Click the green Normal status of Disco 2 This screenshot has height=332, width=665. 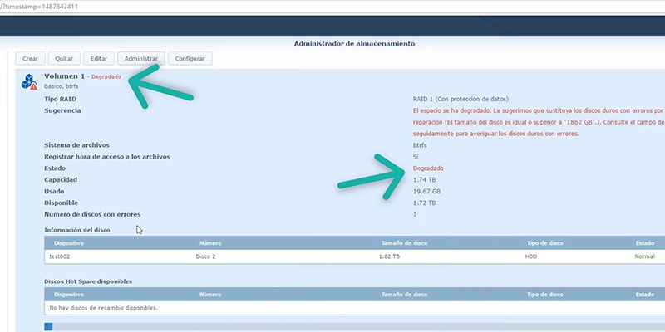(x=645, y=256)
